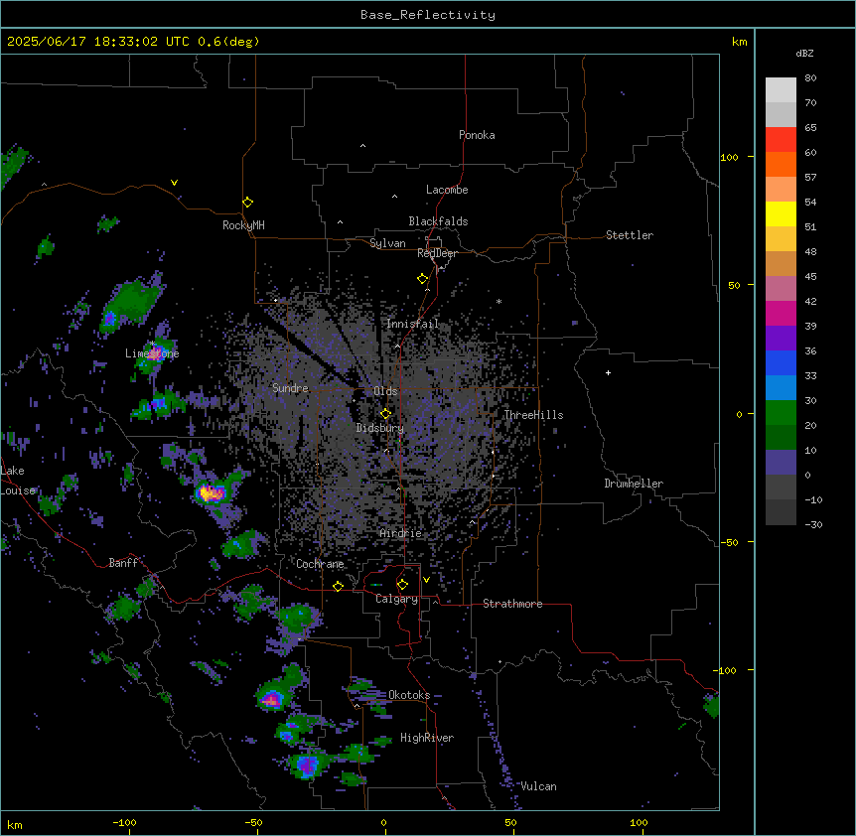Click the bright green 30-20 dBZ legend swatch

[781, 413]
